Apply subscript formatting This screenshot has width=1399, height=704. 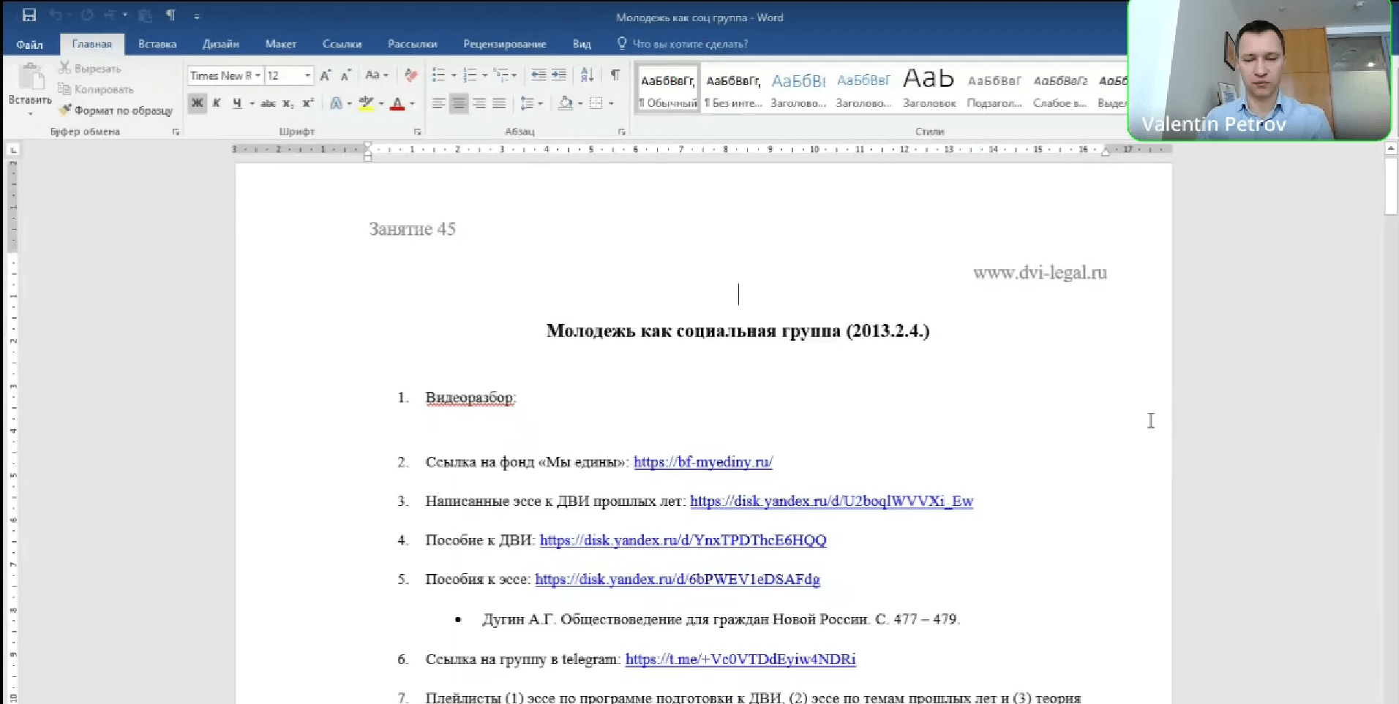coord(288,104)
